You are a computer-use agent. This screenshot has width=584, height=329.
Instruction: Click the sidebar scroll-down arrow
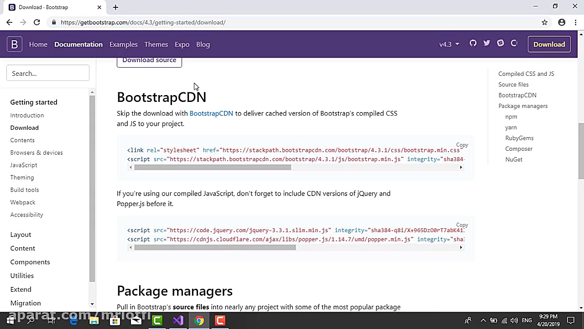92,304
